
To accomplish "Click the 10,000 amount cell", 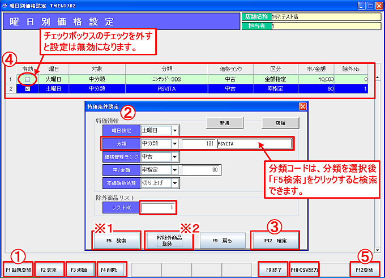I will (x=316, y=79).
